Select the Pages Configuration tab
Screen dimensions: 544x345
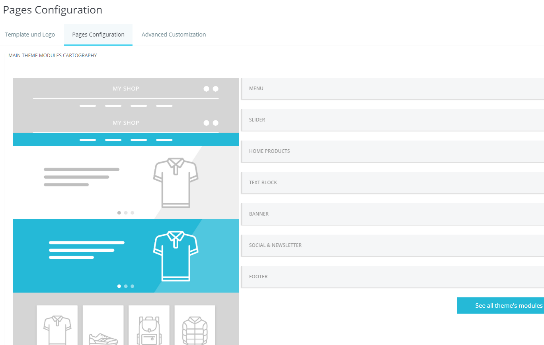[98, 35]
